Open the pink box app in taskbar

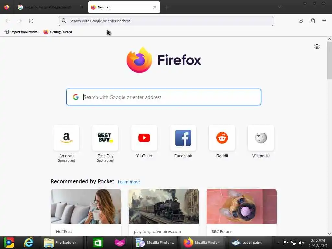(x=120, y=243)
